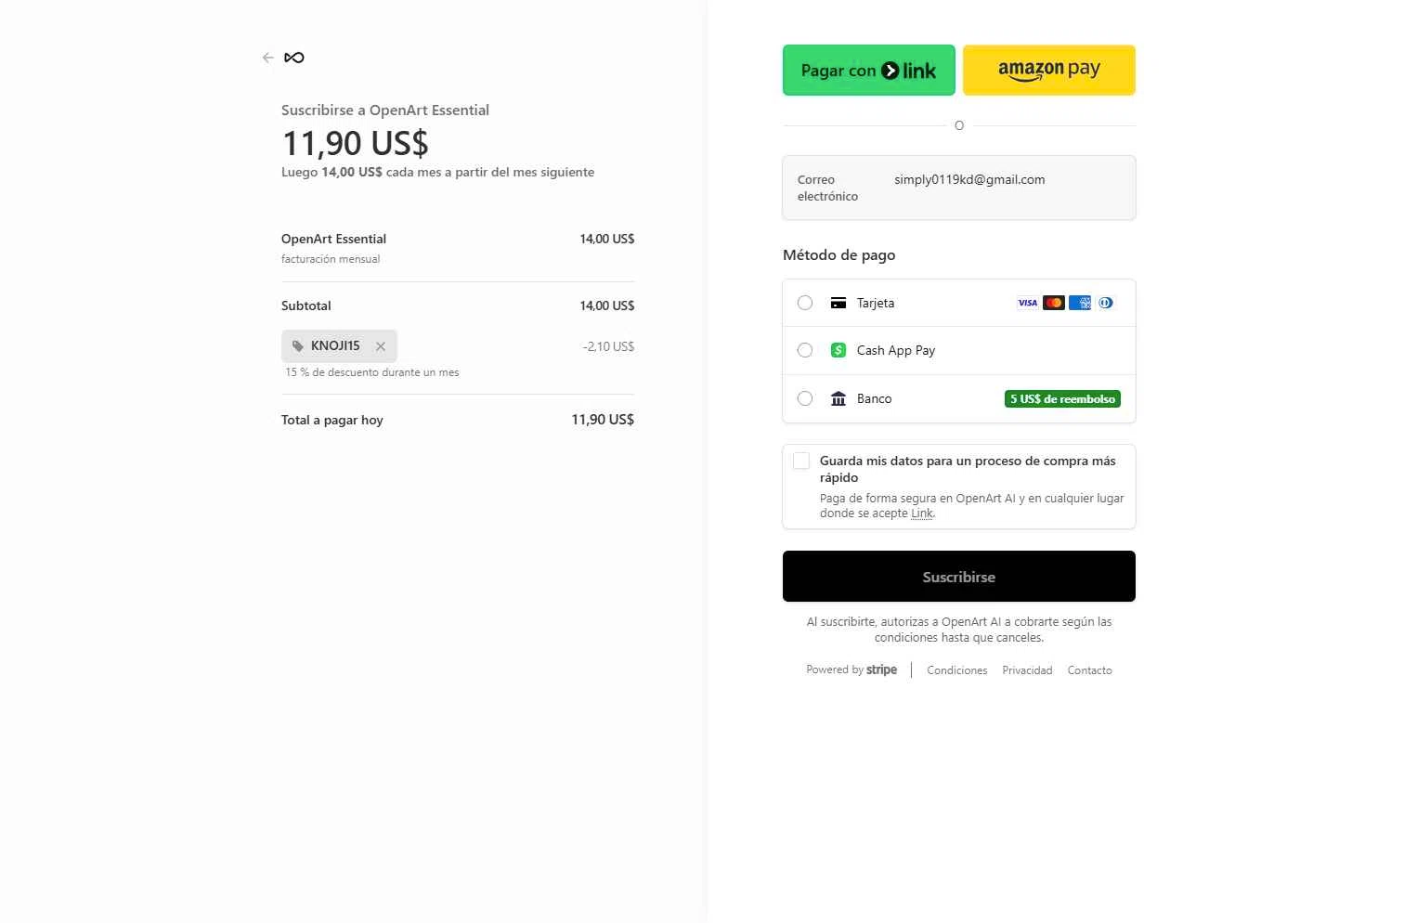The image size is (1417, 923).
Task: Click the Mastercard logo icon
Action: [x=1054, y=303]
